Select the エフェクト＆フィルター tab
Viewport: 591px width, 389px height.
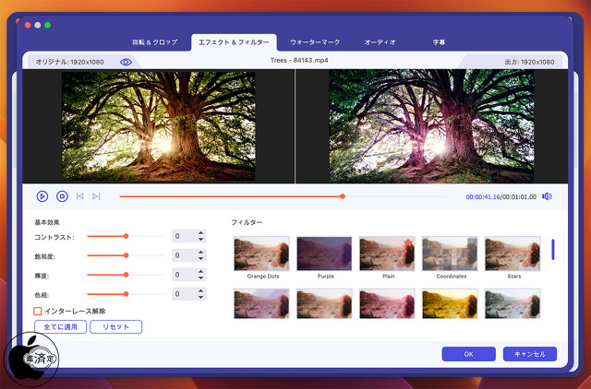click(234, 42)
